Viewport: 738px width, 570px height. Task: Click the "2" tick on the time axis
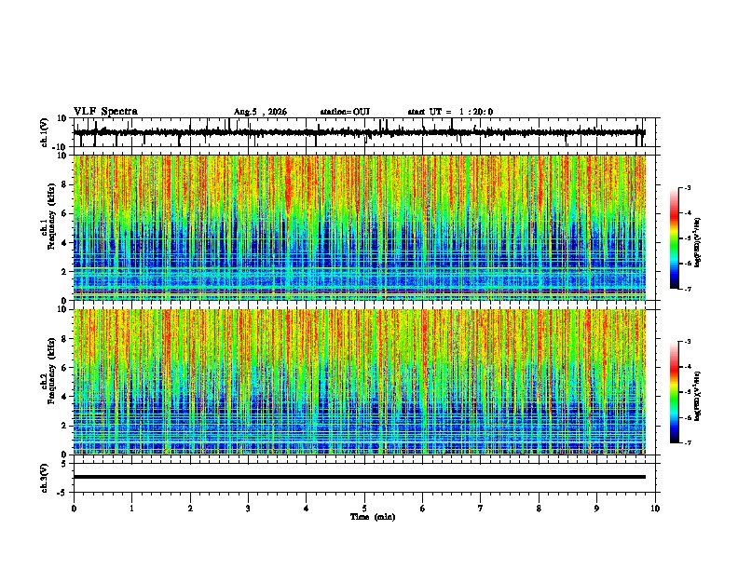[190, 509]
